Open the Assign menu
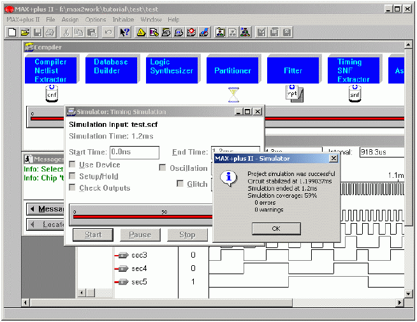417x322 pixels. click(x=70, y=20)
